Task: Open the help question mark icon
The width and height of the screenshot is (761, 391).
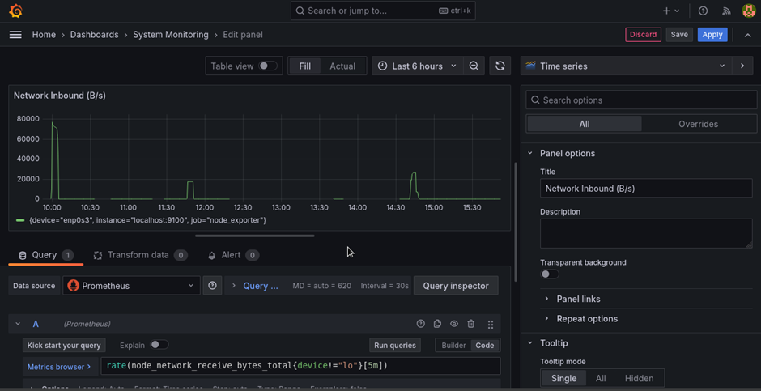Action: pos(703,11)
